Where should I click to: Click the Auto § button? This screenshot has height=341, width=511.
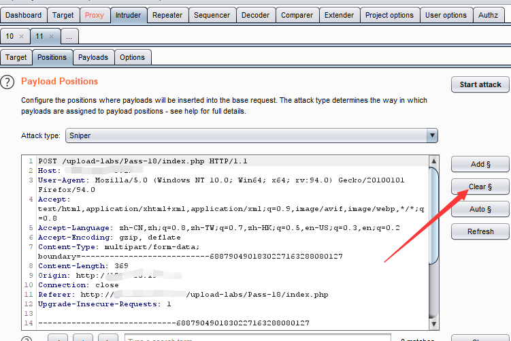(480, 209)
